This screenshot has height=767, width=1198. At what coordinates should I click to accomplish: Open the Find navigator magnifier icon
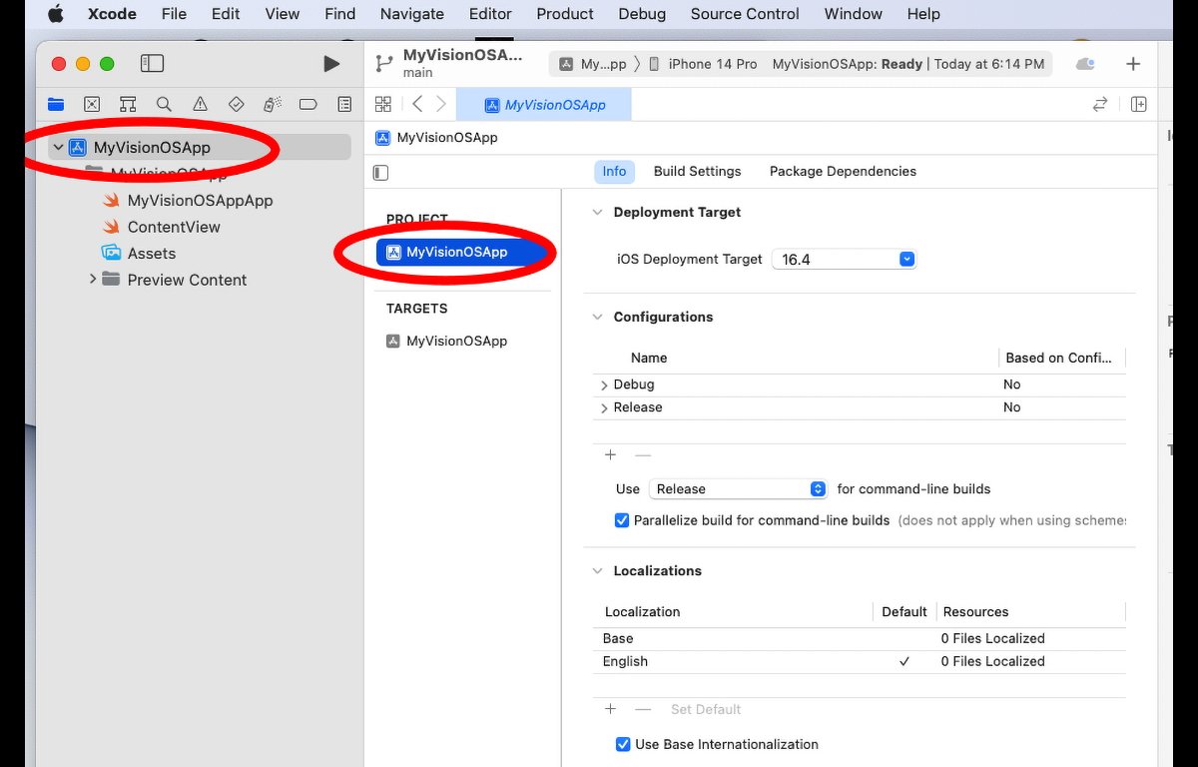164,104
